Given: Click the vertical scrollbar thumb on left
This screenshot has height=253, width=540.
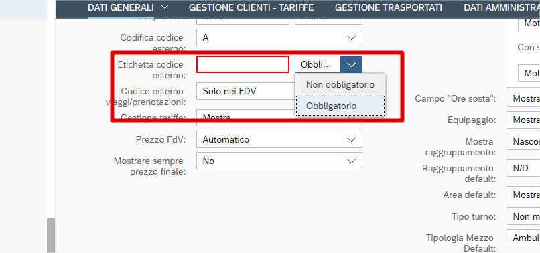Looking at the screenshot, I should (x=51, y=236).
